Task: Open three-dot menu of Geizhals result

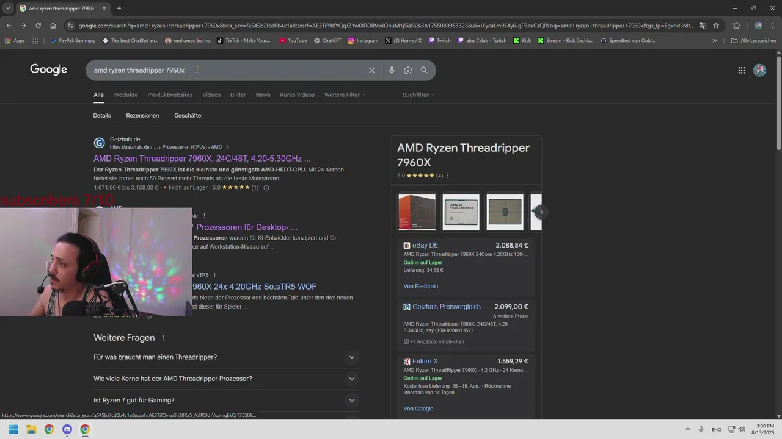Action: pyautogui.click(x=228, y=147)
